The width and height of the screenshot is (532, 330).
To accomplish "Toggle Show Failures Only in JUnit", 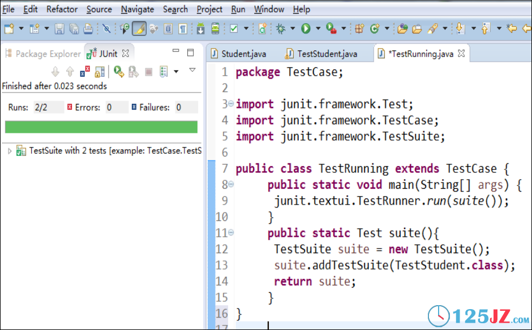I will click(85, 72).
